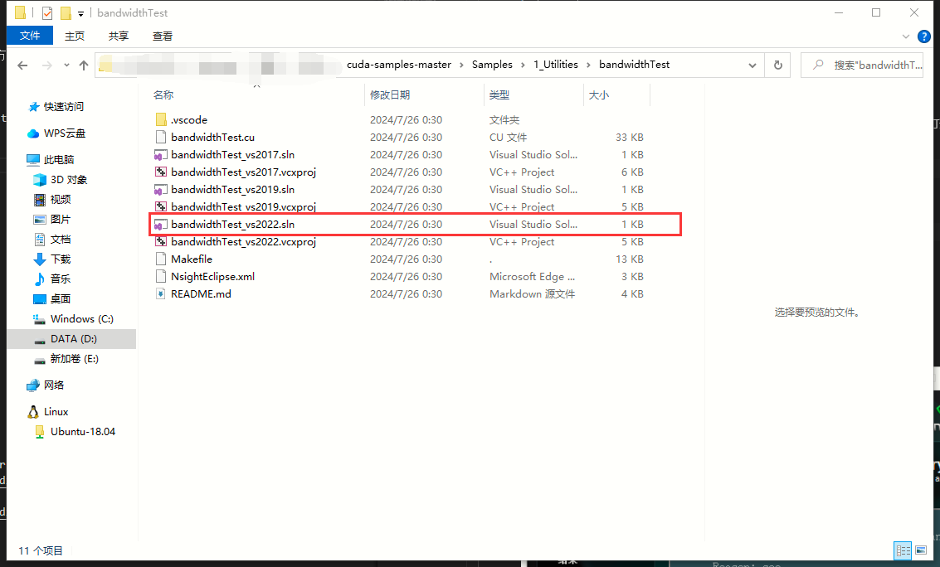This screenshot has height=567, width=940.
Task: Sort by the 修改日期 column header
Action: 390,95
